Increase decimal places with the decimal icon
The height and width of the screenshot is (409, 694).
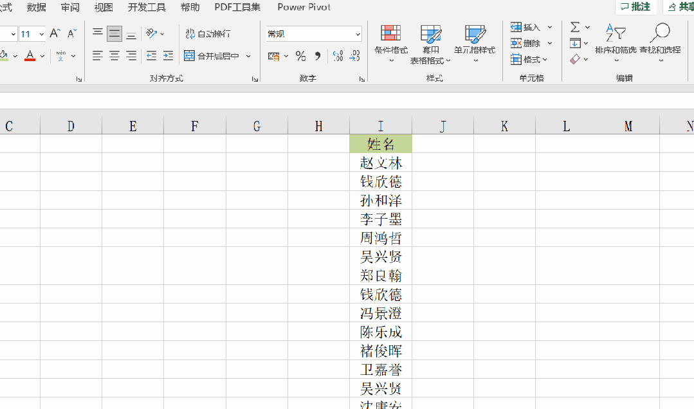click(336, 57)
